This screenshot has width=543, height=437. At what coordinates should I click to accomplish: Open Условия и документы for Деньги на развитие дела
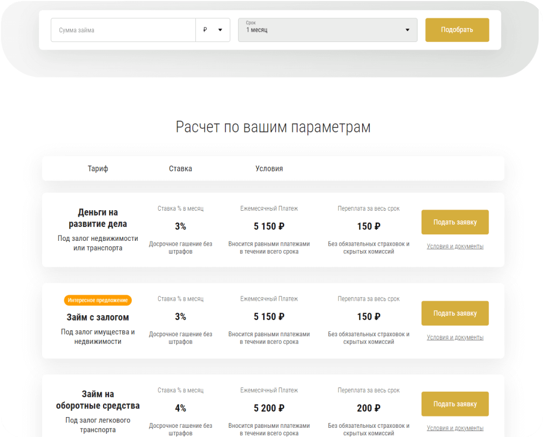click(x=454, y=247)
